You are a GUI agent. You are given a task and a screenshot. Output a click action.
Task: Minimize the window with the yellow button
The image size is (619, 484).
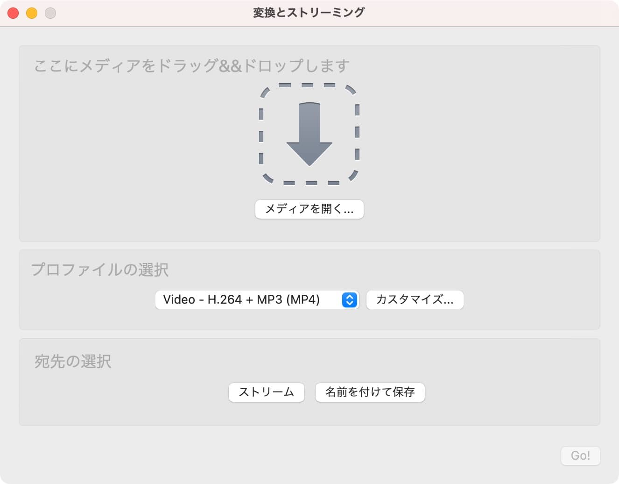pos(32,13)
